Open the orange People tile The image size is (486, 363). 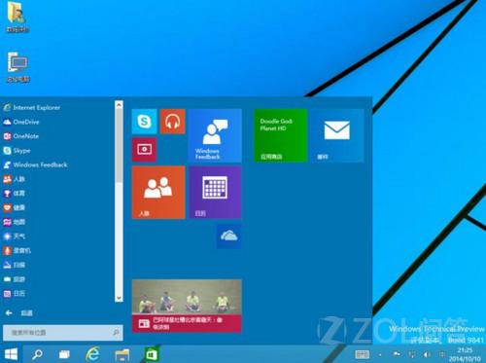pyautogui.click(x=158, y=192)
